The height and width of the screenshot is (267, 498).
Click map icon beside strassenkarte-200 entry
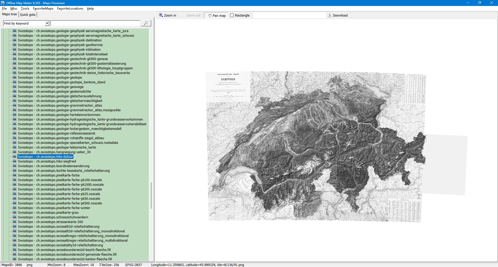15,222
